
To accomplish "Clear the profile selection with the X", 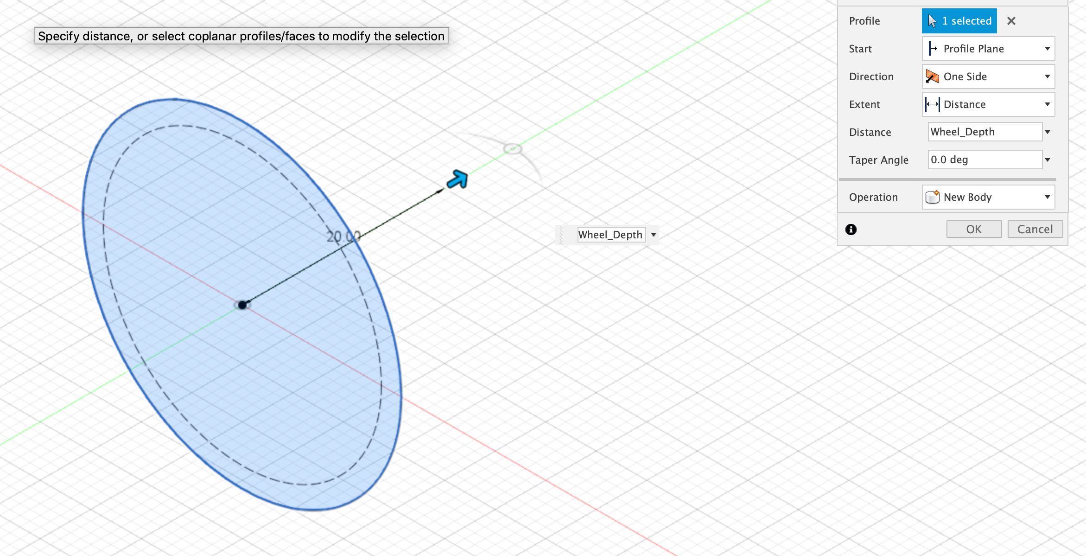I will (1011, 21).
